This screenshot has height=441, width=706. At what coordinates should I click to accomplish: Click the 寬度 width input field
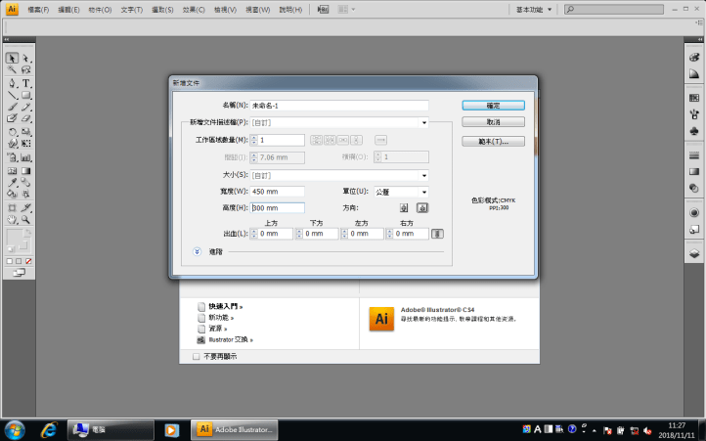[277, 191]
